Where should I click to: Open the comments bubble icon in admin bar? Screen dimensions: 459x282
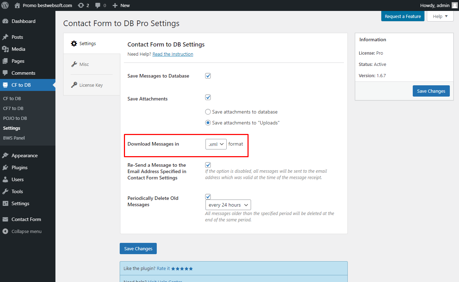point(98,5)
